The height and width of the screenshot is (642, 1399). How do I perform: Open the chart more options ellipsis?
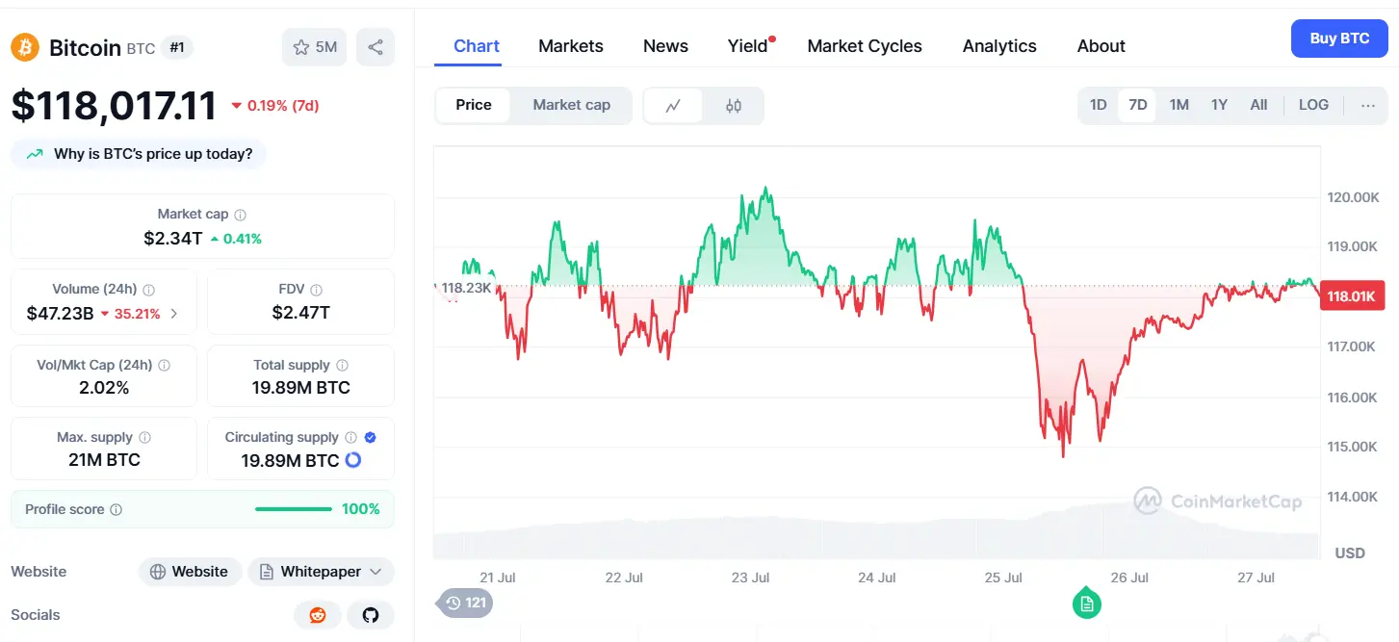click(x=1368, y=105)
